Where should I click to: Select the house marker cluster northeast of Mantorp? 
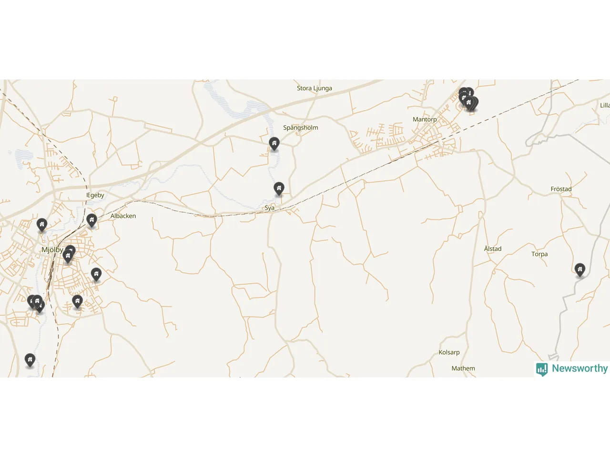[468, 100]
